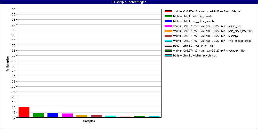The image size is (258, 130).
Task: Select the pink set_extent_bit bar
Action: [125, 117]
